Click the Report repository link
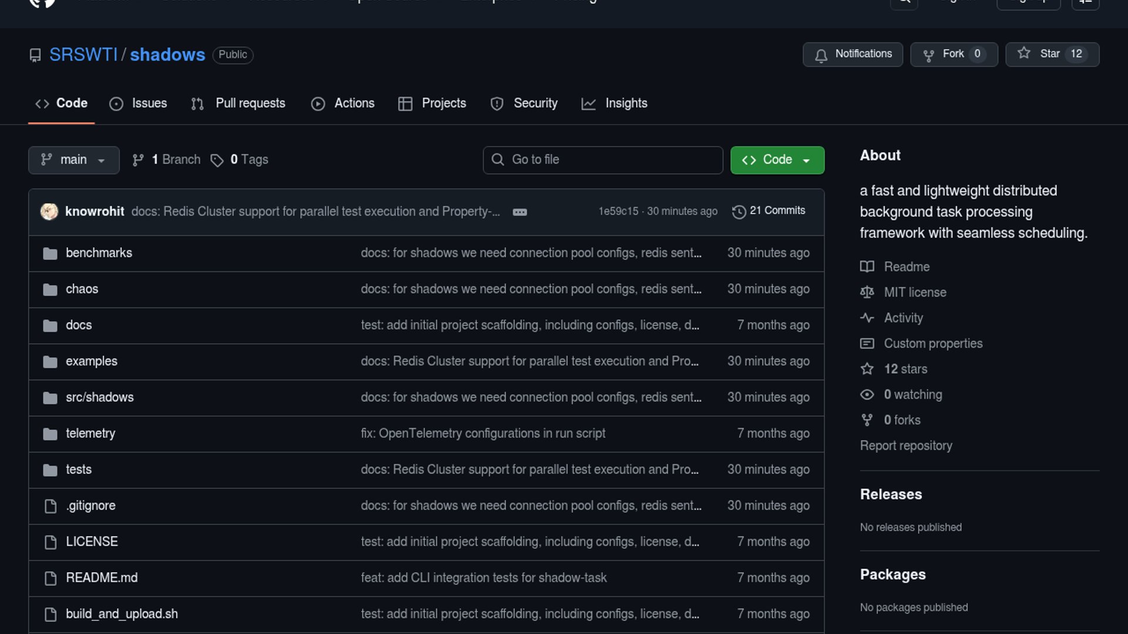The height and width of the screenshot is (634, 1128). (x=905, y=446)
